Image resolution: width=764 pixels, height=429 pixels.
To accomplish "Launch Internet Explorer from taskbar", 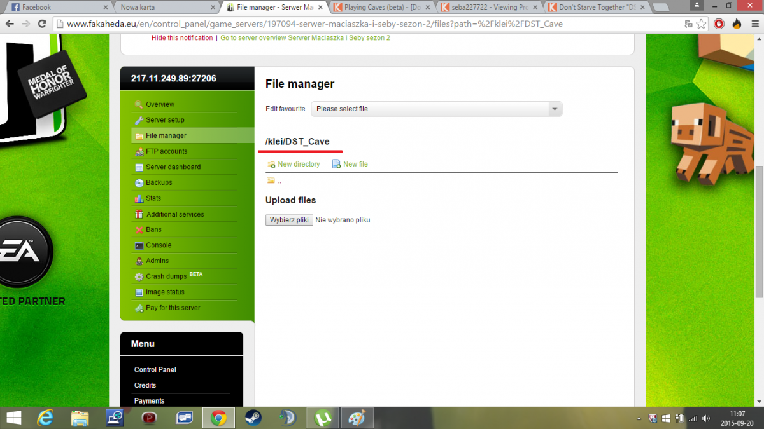I will point(46,418).
